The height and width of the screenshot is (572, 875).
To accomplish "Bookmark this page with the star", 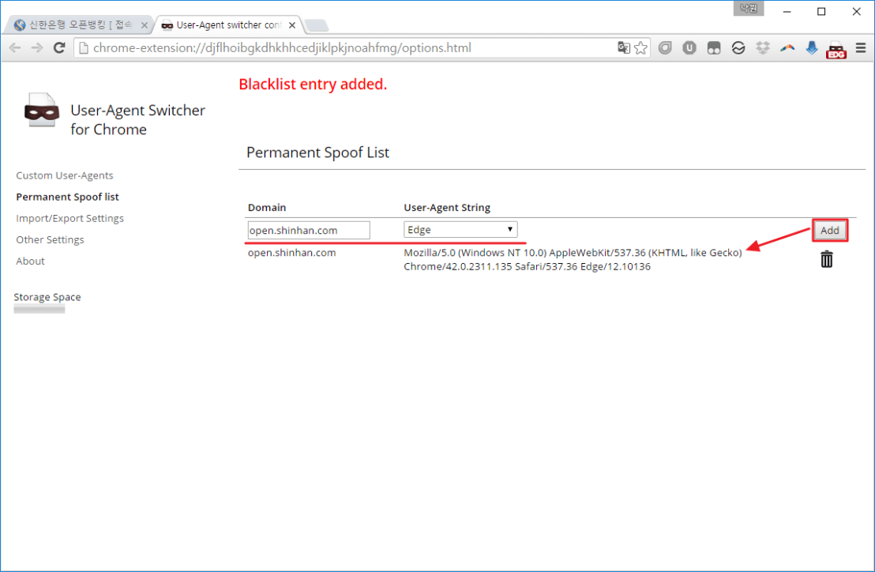I will tap(640, 48).
